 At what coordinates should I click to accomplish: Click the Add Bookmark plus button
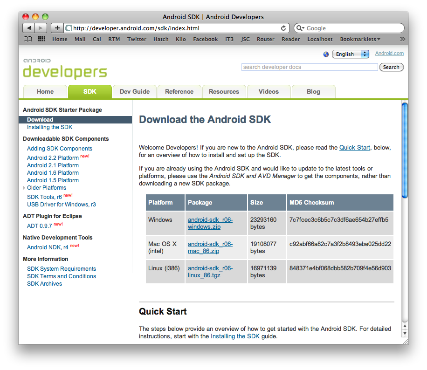(57, 28)
